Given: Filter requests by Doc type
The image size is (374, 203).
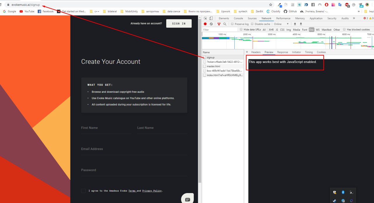Looking at the screenshot, I should pyautogui.click(x=311, y=29).
